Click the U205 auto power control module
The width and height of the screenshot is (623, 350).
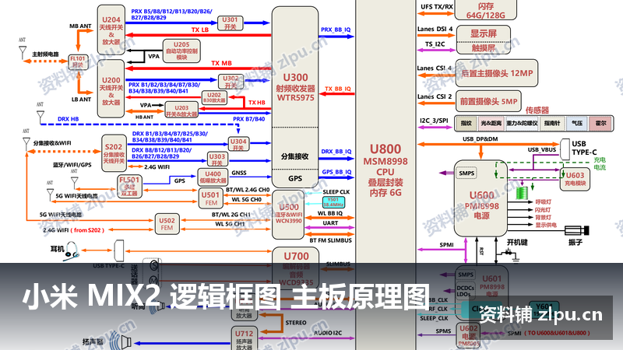pyautogui.click(x=181, y=51)
